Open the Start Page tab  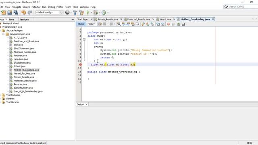point(82,19)
